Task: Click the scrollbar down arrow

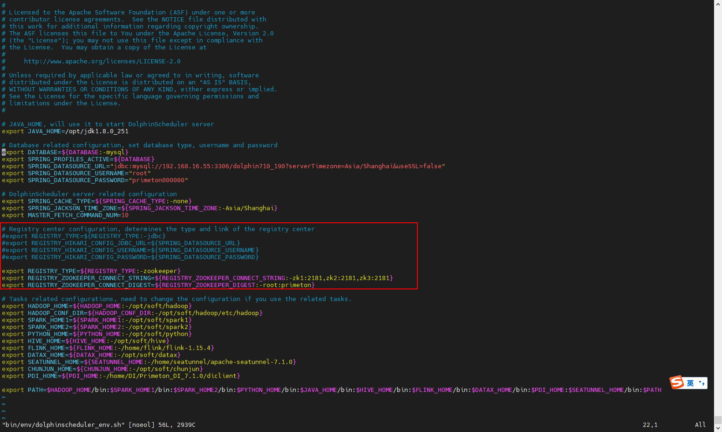Action: click(718, 428)
